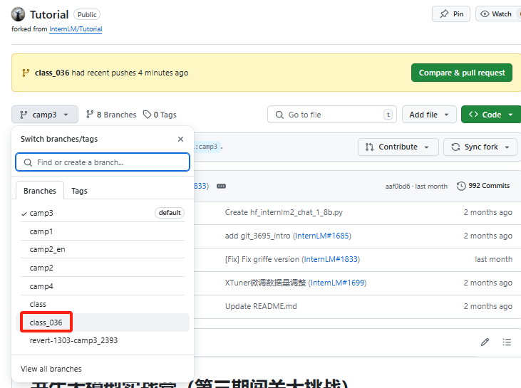Screen dimensions: 521x388
Task: Expand the Sync fork dropdown
Action: tap(480, 147)
